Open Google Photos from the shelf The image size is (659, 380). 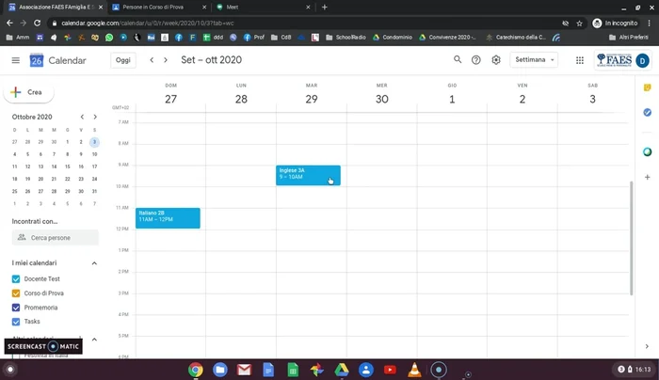tap(317, 370)
